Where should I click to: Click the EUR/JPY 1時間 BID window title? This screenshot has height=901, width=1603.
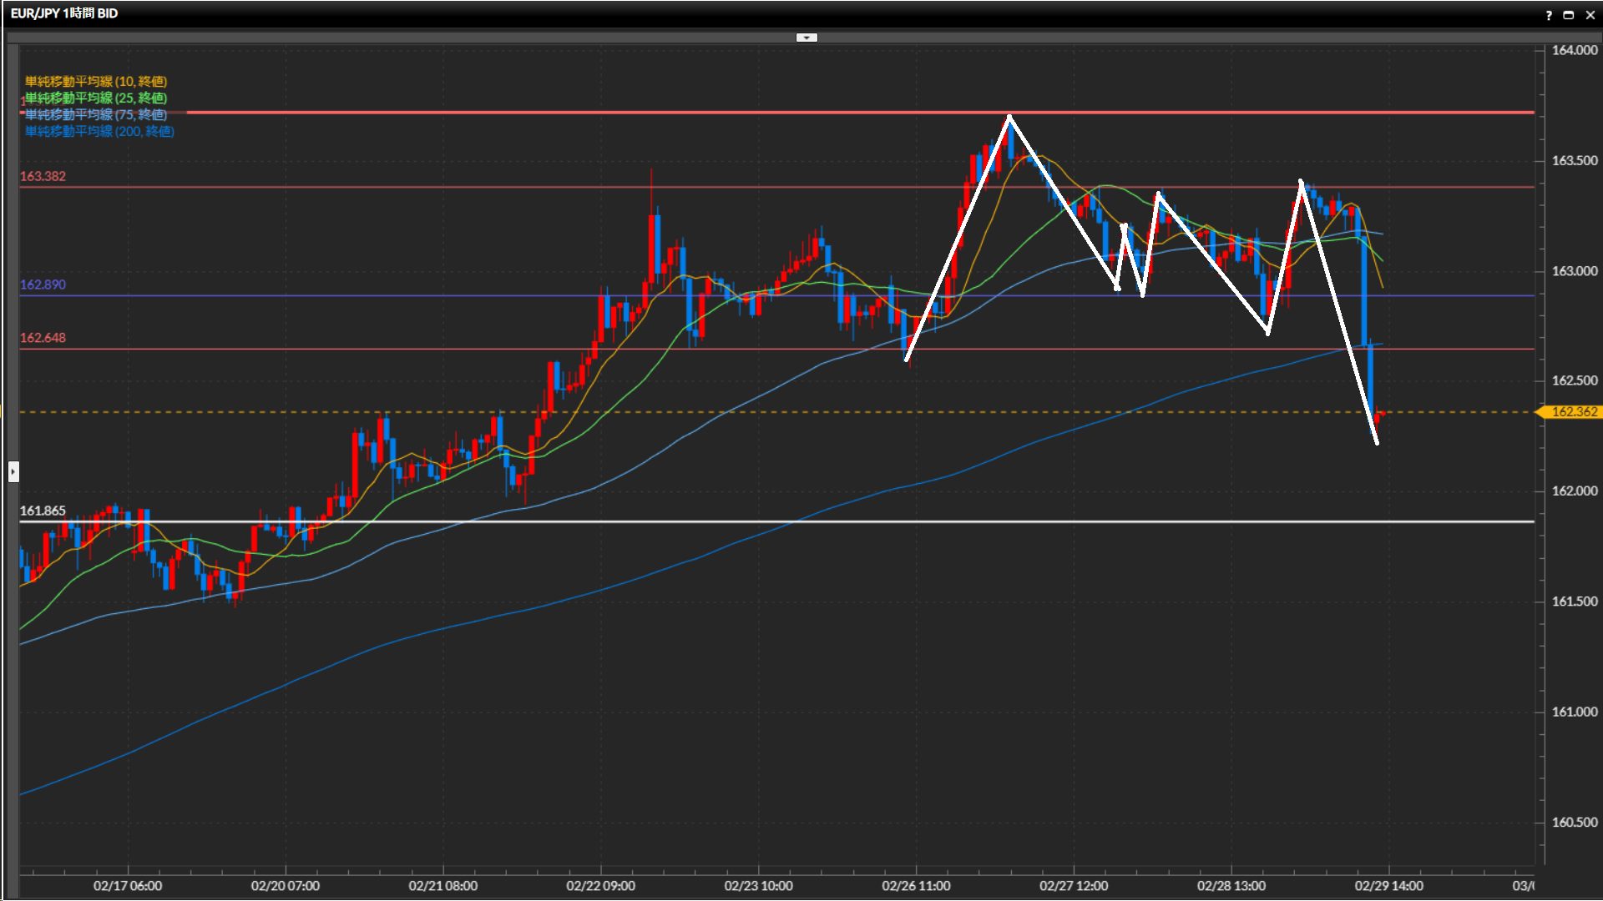(64, 13)
